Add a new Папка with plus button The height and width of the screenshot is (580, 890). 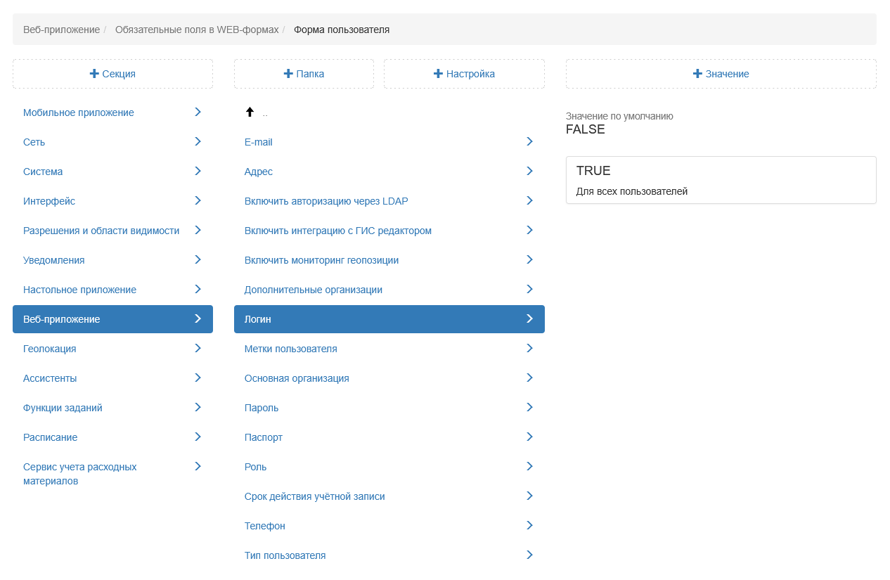(304, 74)
